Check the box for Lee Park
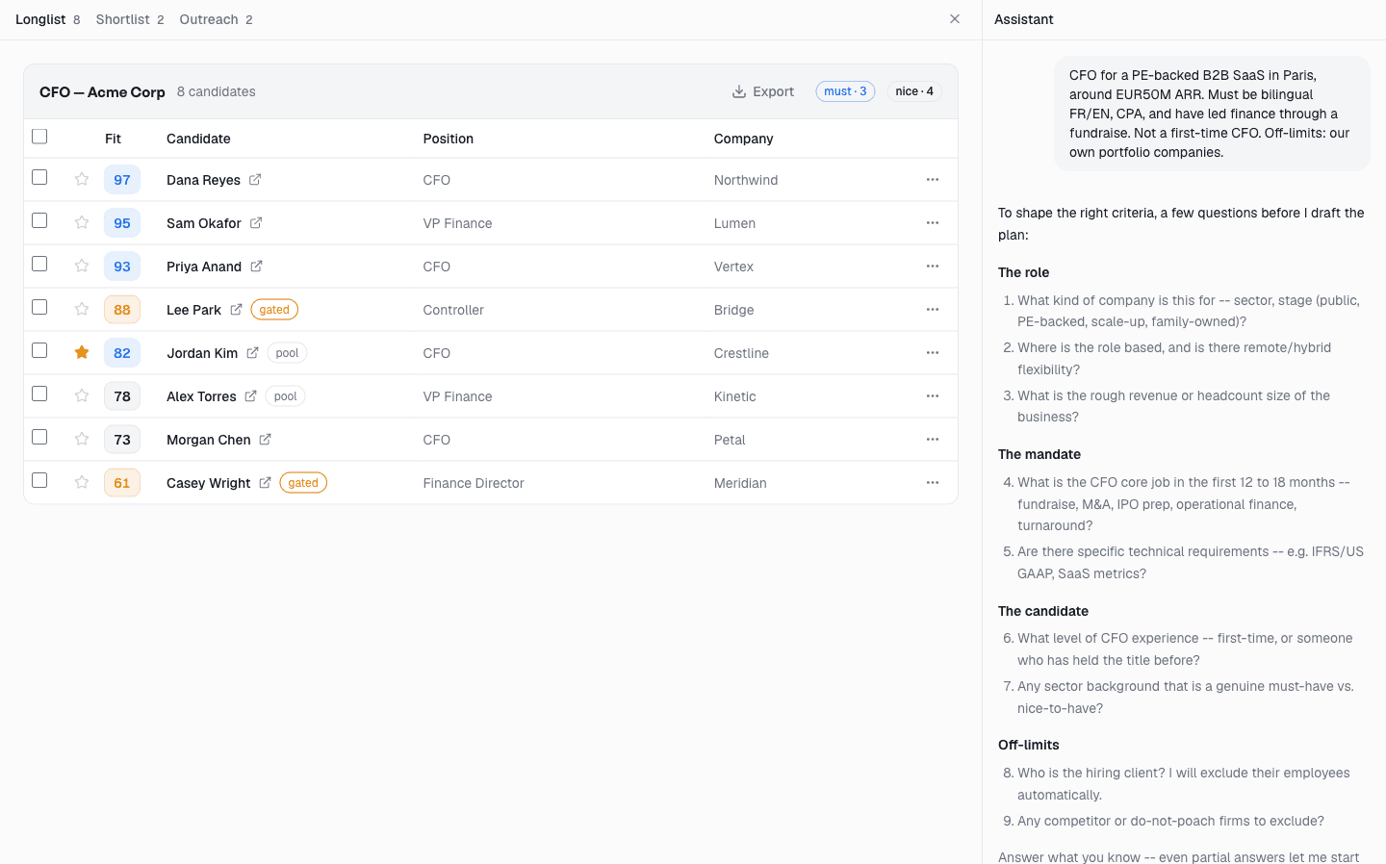This screenshot has width=1386, height=864. (x=39, y=307)
